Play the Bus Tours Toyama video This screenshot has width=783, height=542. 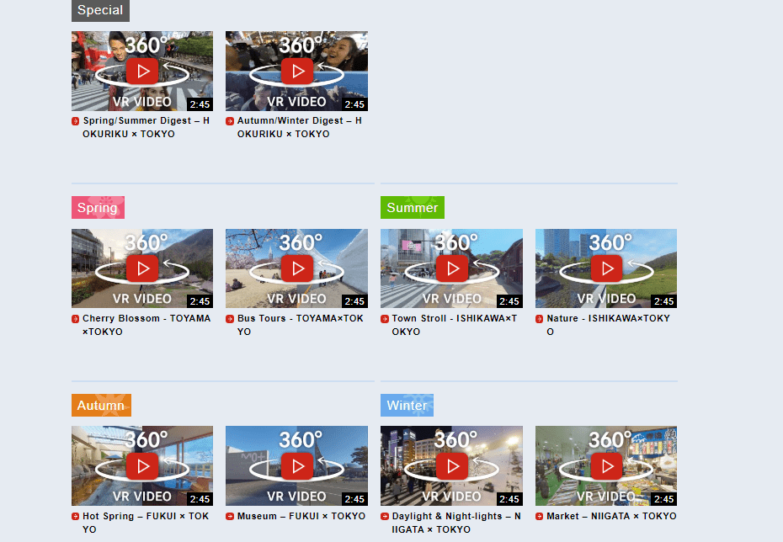296,268
